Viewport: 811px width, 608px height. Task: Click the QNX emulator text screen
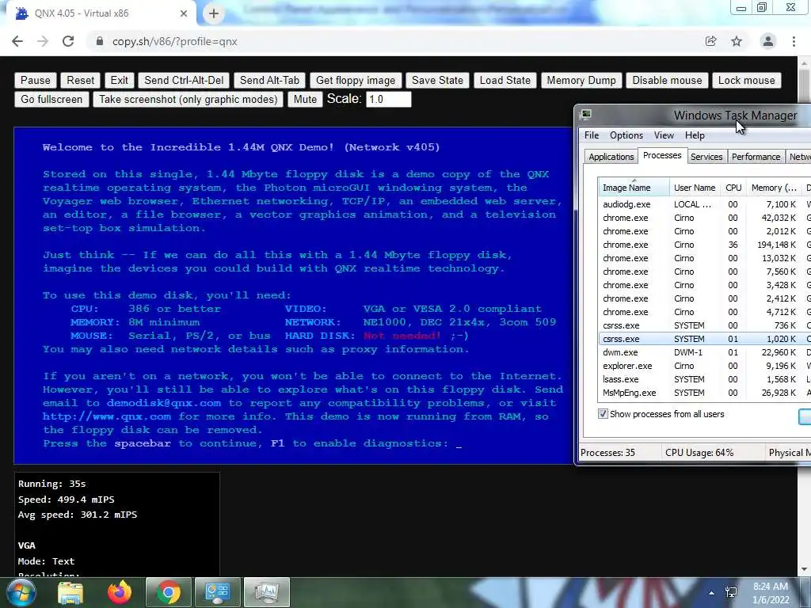click(293, 295)
